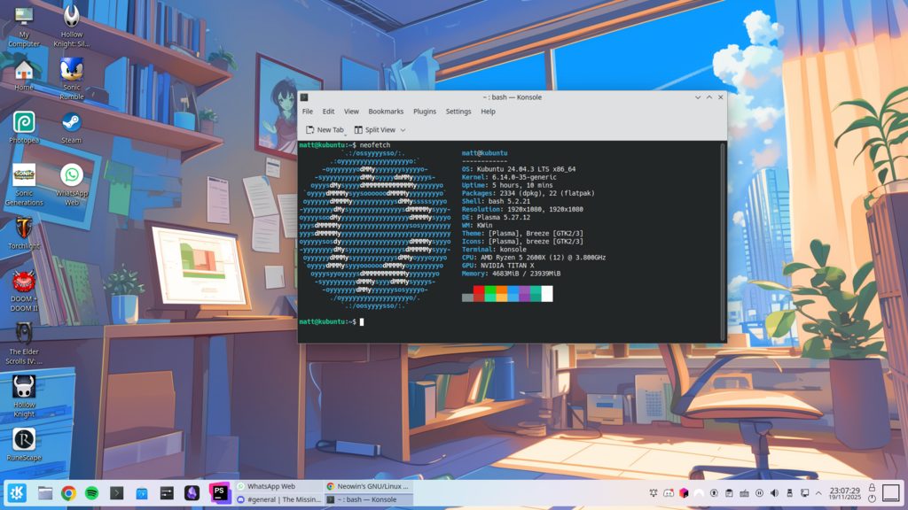
Task: Open the Edit menu in Konsole
Action: [328, 112]
